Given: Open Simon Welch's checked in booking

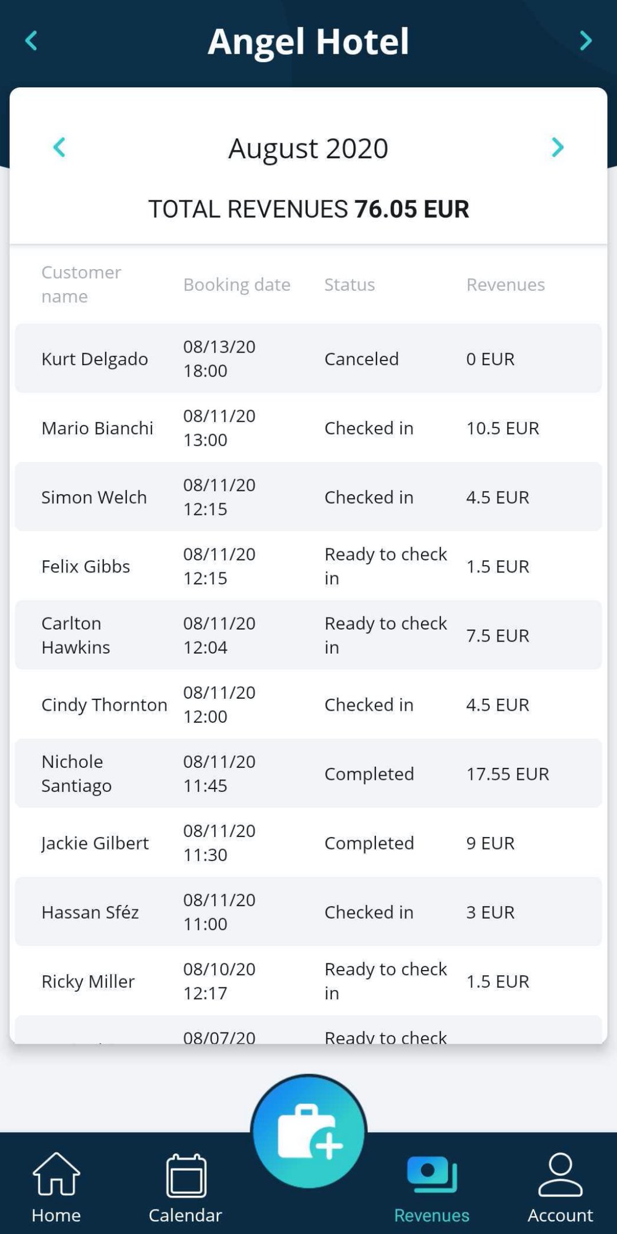Looking at the screenshot, I should [x=308, y=496].
